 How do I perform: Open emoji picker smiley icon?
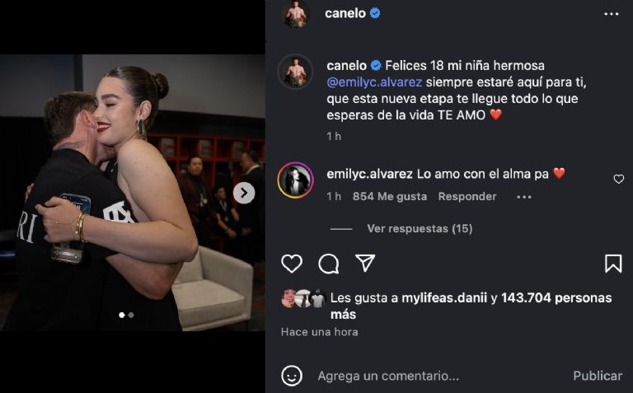[x=292, y=376]
